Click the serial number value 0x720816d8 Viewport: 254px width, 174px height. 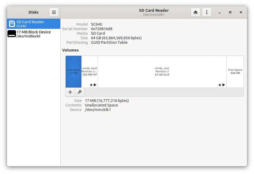pyautogui.click(x=101, y=29)
